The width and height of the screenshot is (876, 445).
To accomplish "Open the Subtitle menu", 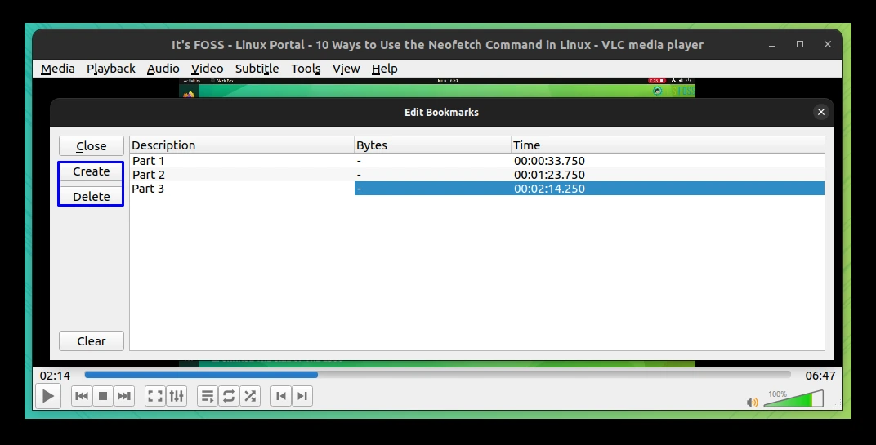I will [x=257, y=69].
